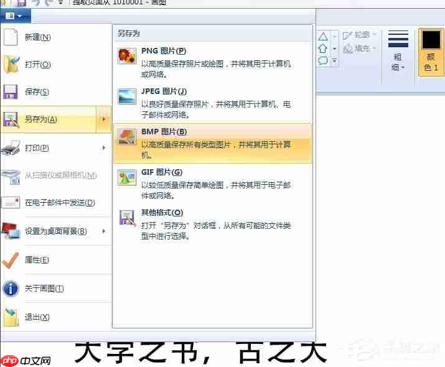Select the up arrow shape in ribbon

click(323, 49)
